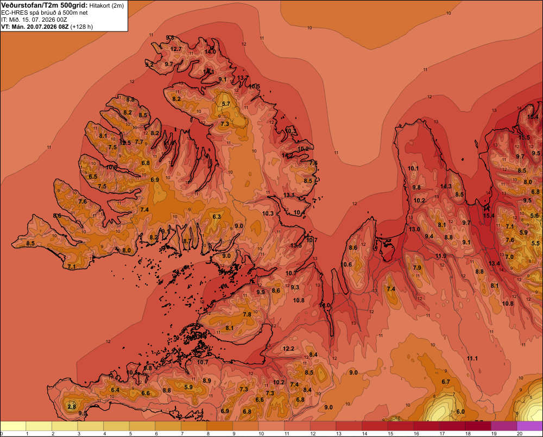Click the temperature value '15.5'

coord(524,137)
